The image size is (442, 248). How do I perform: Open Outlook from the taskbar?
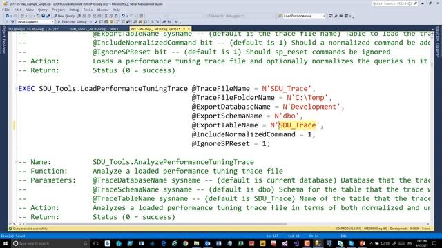pyautogui.click(x=207, y=243)
